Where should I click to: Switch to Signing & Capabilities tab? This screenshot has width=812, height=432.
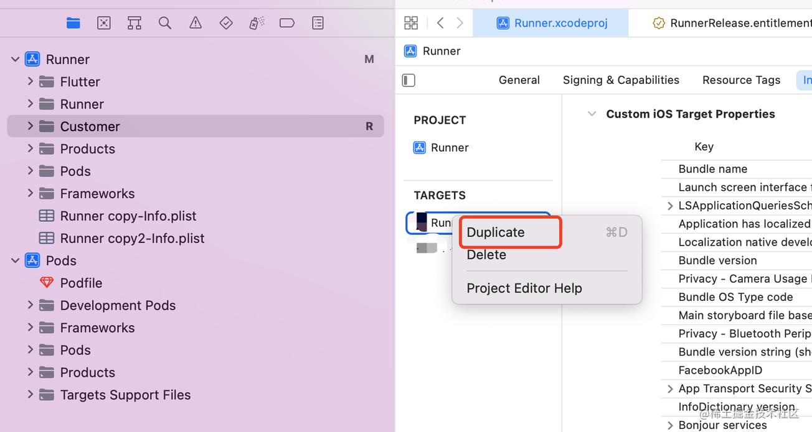tap(621, 80)
